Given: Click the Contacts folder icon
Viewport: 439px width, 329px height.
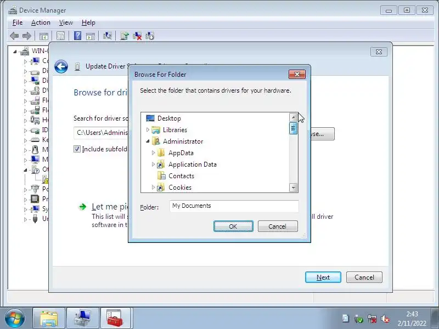Looking at the screenshot, I should click(x=161, y=176).
